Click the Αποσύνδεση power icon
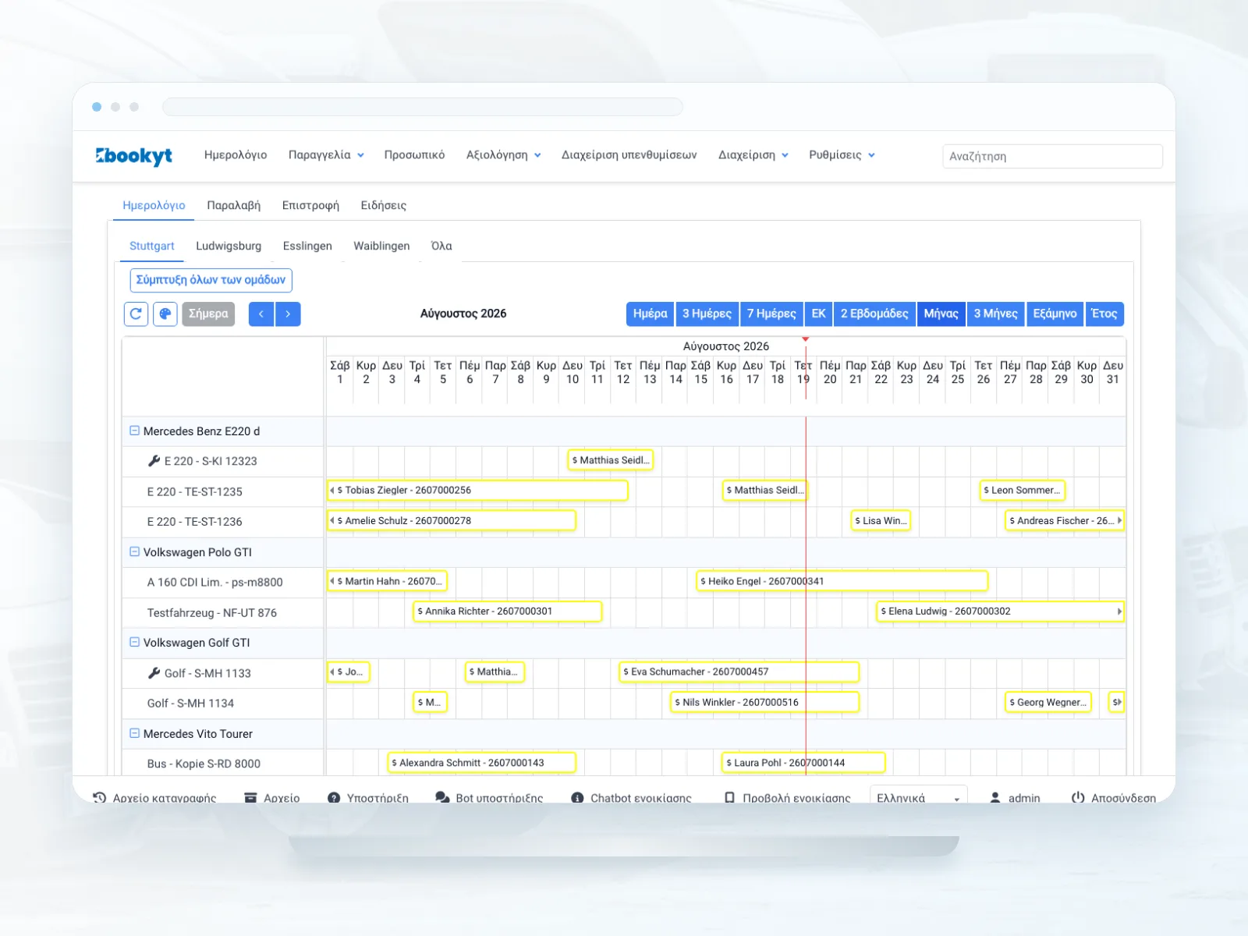Screen dimensions: 1248x936 pos(1078,798)
